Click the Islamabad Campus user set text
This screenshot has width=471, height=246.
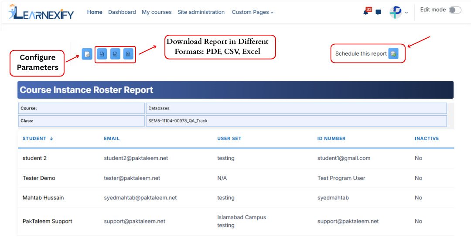[x=242, y=217]
